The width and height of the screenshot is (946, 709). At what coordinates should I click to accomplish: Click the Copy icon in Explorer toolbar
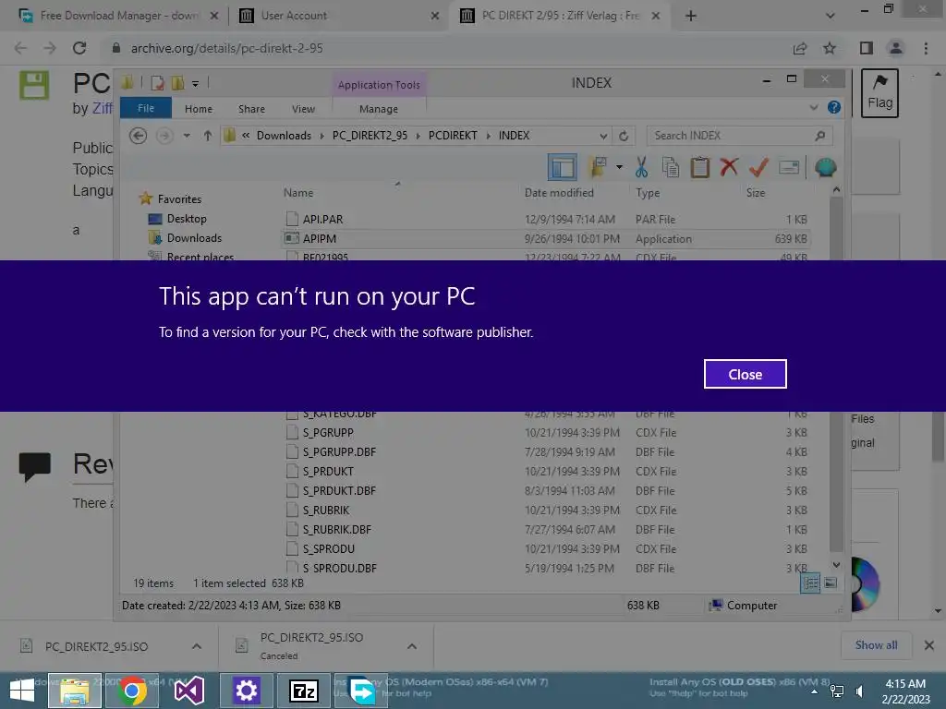click(x=671, y=167)
